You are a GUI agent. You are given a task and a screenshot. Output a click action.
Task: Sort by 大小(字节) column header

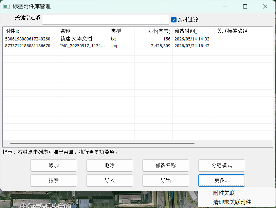point(153,31)
